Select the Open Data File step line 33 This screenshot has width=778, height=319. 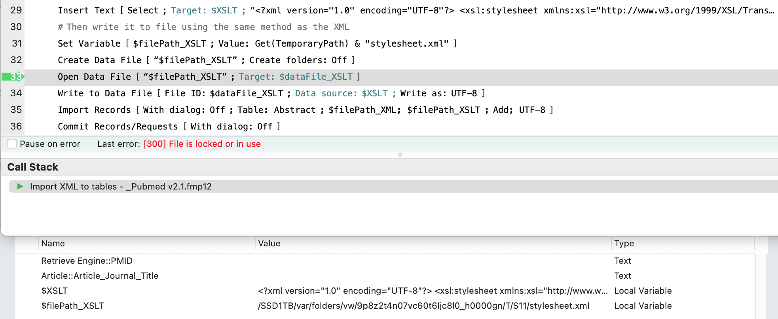click(401, 77)
